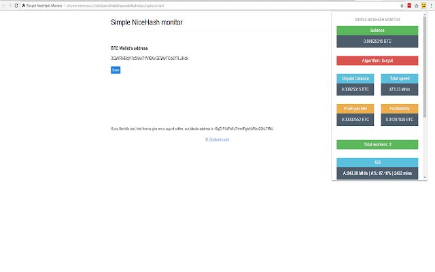Click the coffee donation text line
Image resolution: width=435 pixels, height=272 pixels.
tap(192, 129)
